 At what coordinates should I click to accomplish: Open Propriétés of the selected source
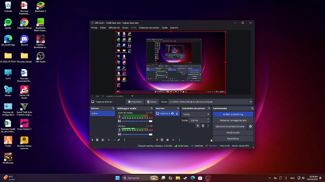(135, 102)
